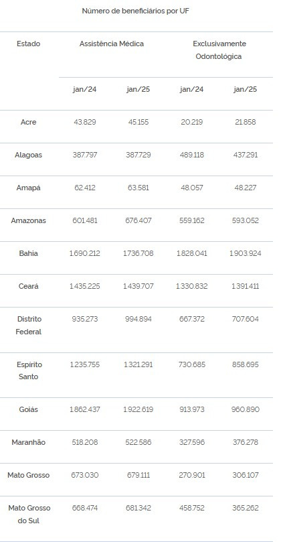Click the 'Assistência Médica' column header
This screenshot has width=281, height=542.
112,44
